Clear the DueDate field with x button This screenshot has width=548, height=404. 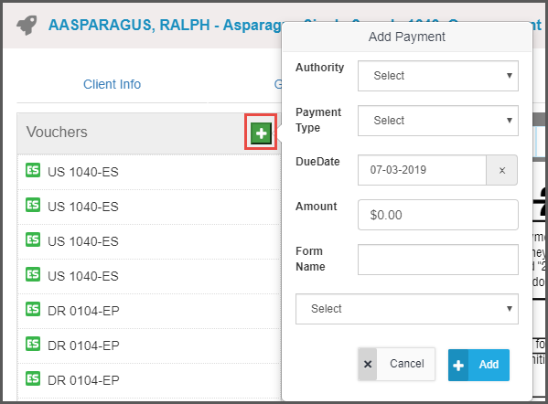(502, 170)
